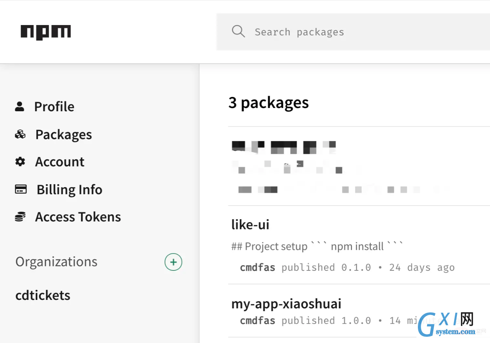Screen dimensions: 490x343
Task: Add organization with green plus button
Action: pos(173,262)
